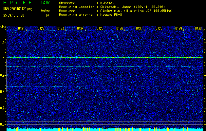Click the 0121 time marker

pos(21,28)
